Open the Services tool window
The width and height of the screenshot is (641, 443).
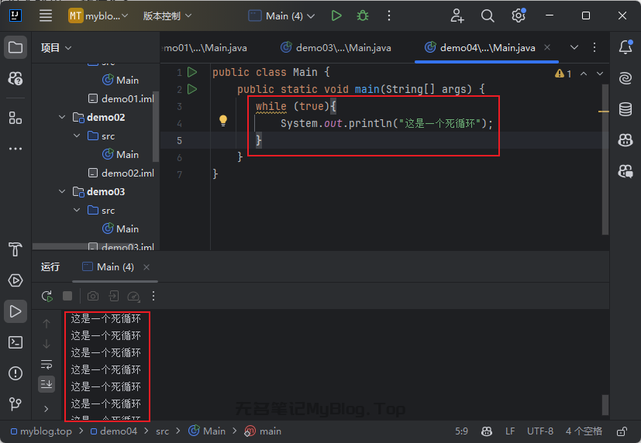pos(16,280)
